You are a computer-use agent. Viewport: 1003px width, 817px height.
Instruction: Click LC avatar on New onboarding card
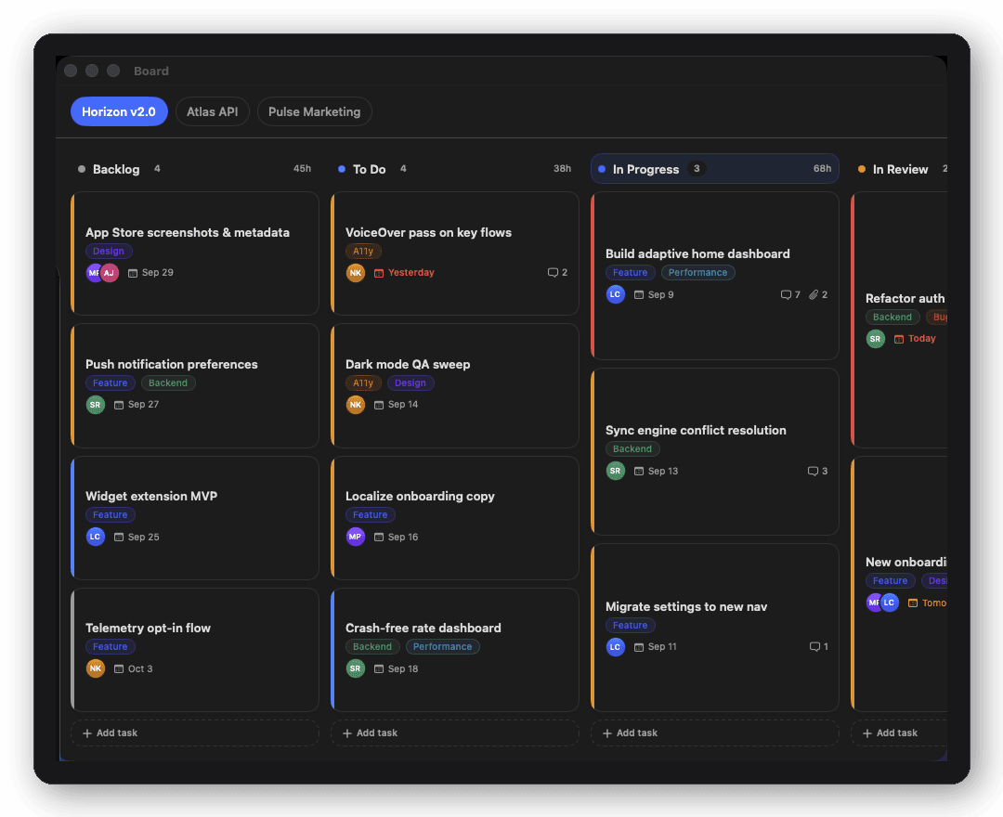pos(890,603)
